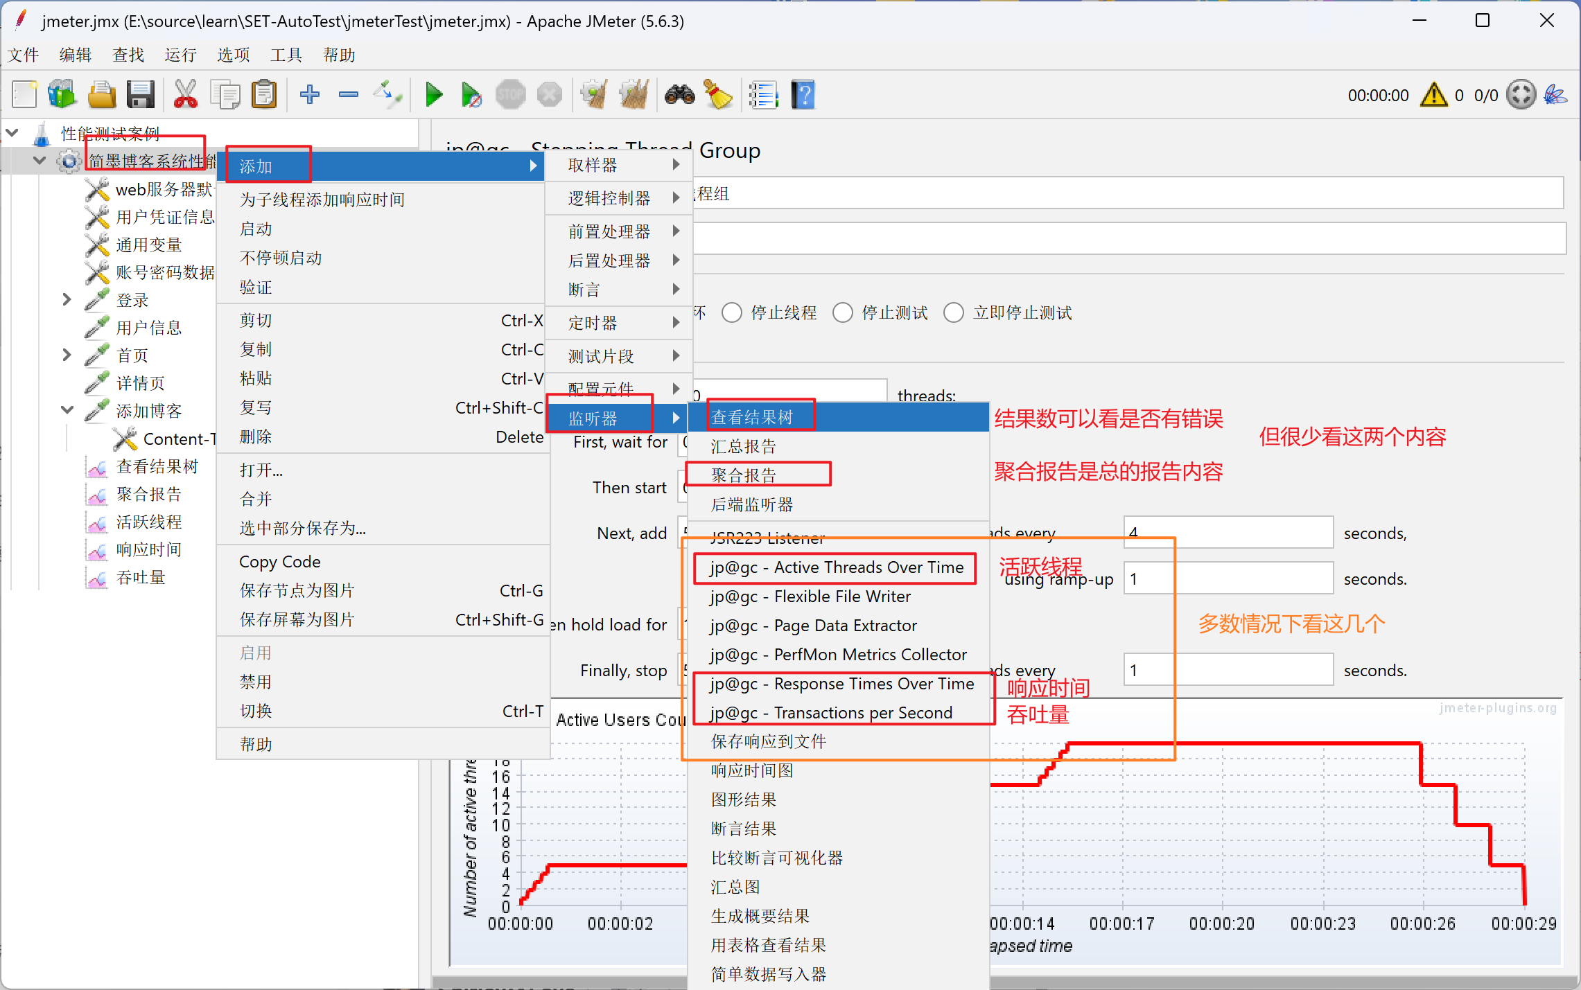Choose 为子线程添加响应时间 context entry

382,200
